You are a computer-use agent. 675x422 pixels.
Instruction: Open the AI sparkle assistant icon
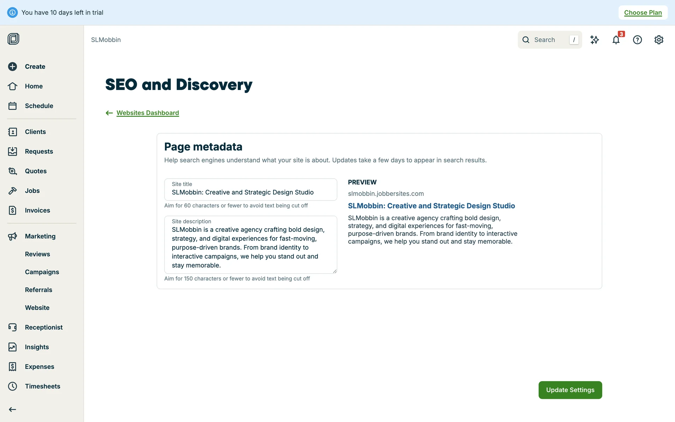pyautogui.click(x=594, y=40)
